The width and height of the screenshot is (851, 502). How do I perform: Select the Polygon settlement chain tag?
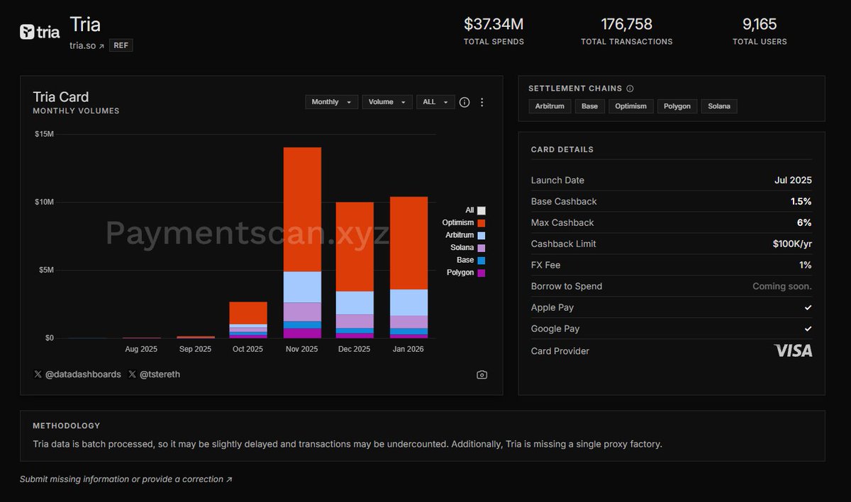pyautogui.click(x=677, y=106)
